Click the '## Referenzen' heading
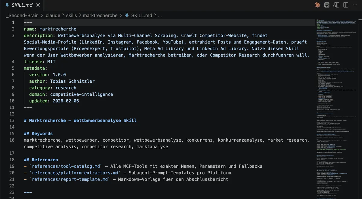This screenshot has width=362, height=199. click(x=41, y=159)
